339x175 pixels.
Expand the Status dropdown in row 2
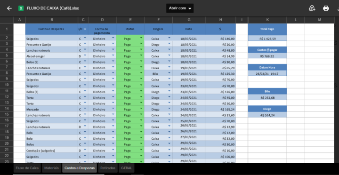pyautogui.click(x=141, y=38)
